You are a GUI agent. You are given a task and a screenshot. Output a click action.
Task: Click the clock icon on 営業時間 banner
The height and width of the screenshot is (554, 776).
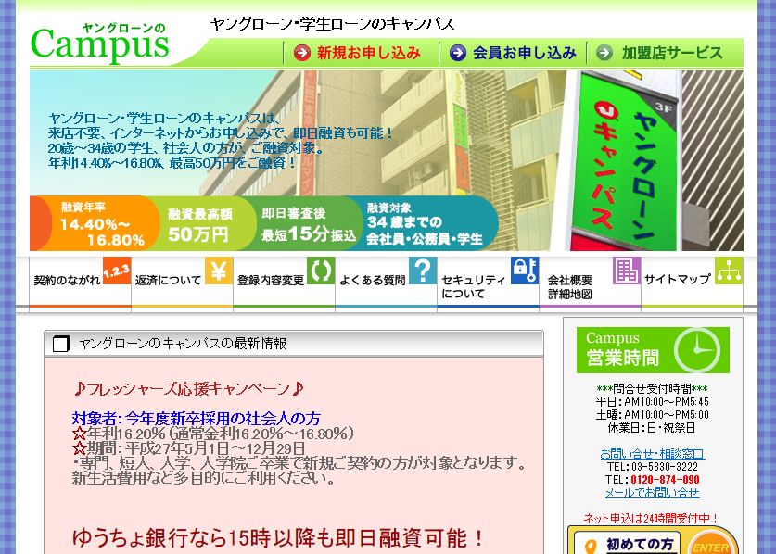697,349
